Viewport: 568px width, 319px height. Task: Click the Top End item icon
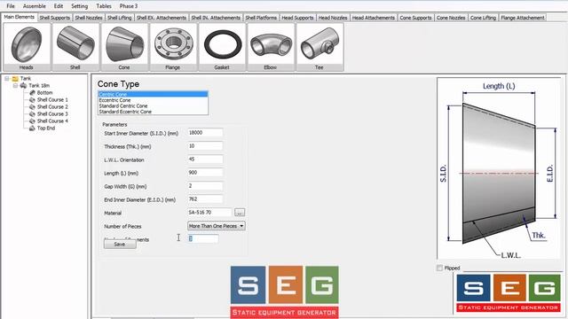(x=32, y=128)
